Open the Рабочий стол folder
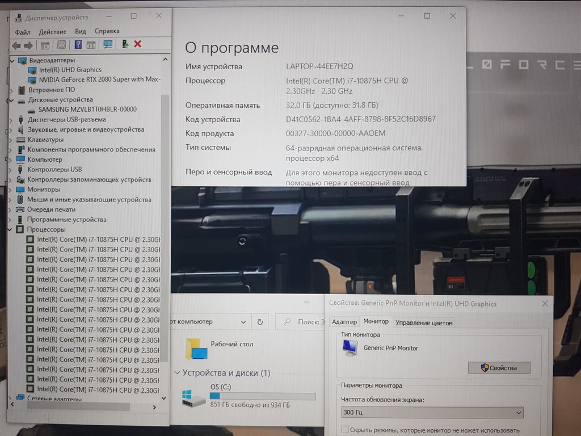The width and height of the screenshot is (581, 436). pos(196,349)
